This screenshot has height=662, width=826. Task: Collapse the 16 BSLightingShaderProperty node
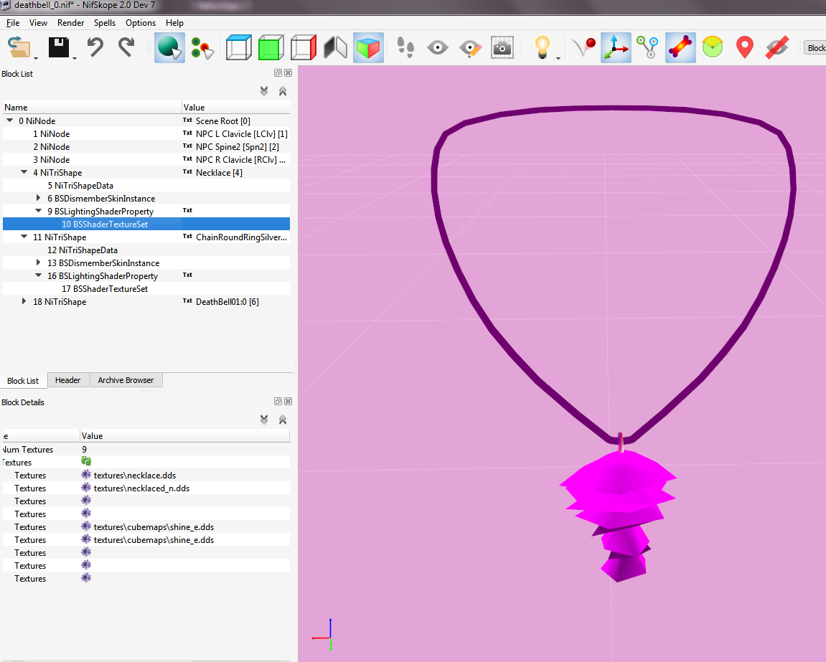(x=39, y=275)
